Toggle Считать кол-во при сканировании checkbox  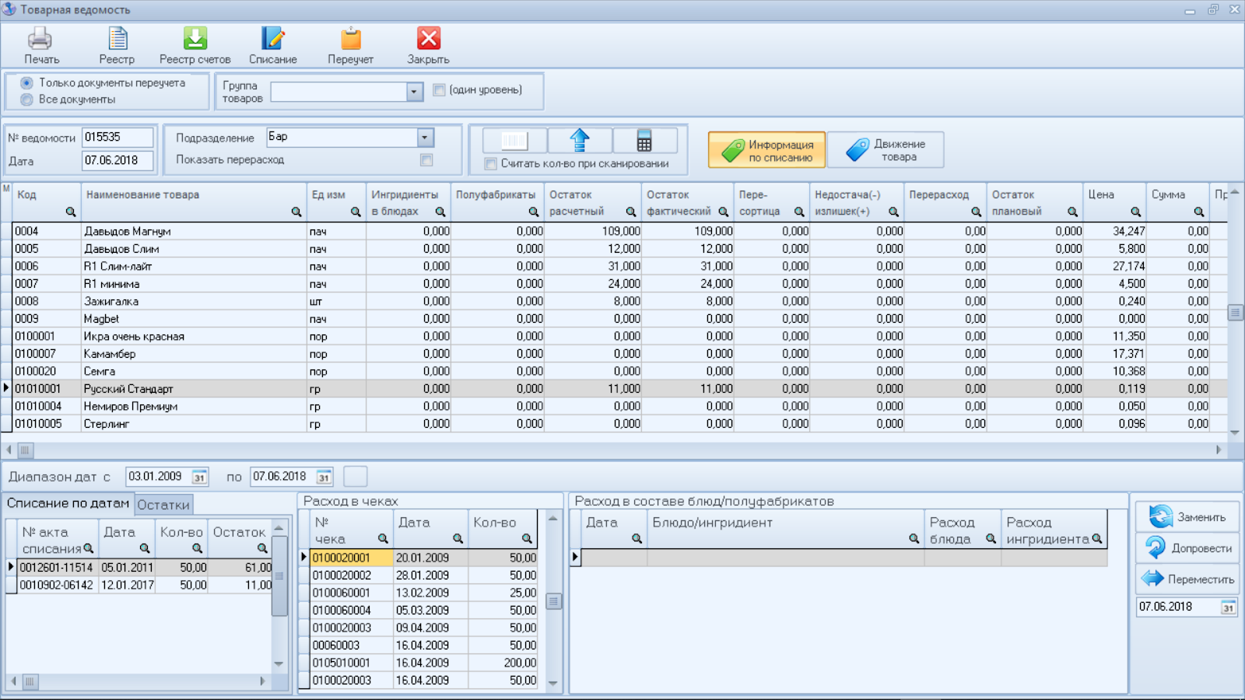tap(490, 164)
